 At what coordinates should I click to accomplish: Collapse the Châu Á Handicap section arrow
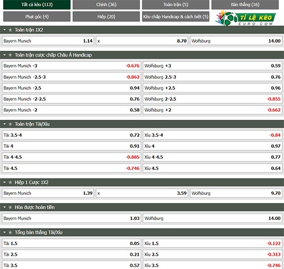tap(5, 55)
